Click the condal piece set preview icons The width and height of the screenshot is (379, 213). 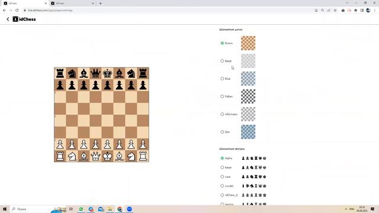pyautogui.click(x=254, y=186)
